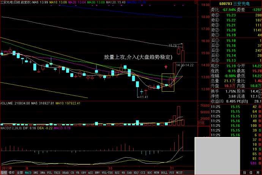Click the 14.20-14.22 gap price label
The image size is (262, 175).
(185, 65)
